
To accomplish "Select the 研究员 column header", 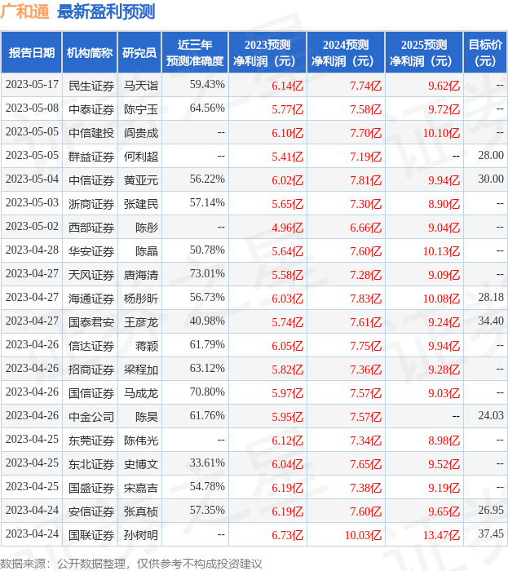I will pos(139,53).
